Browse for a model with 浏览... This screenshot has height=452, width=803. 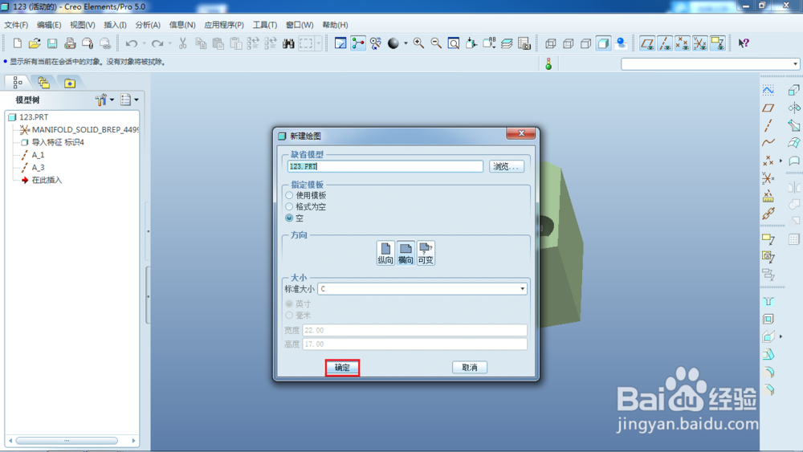coord(507,166)
